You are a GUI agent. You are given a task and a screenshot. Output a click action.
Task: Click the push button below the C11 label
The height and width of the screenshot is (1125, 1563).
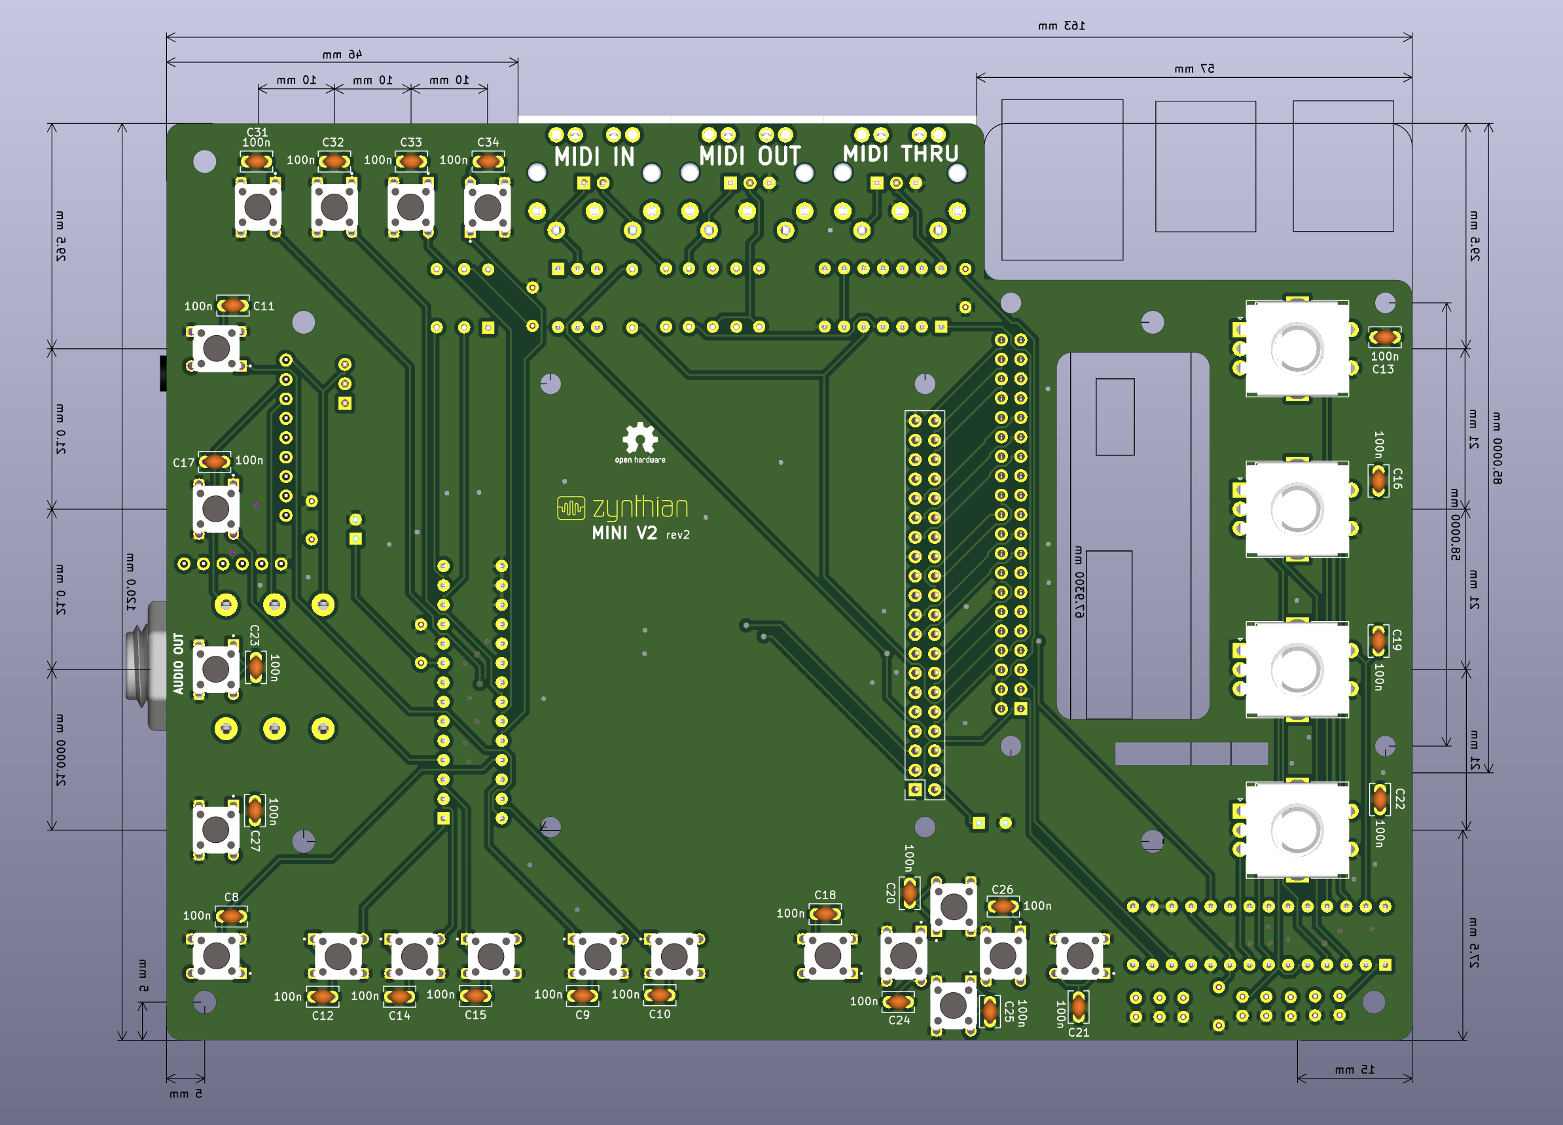[x=216, y=348]
